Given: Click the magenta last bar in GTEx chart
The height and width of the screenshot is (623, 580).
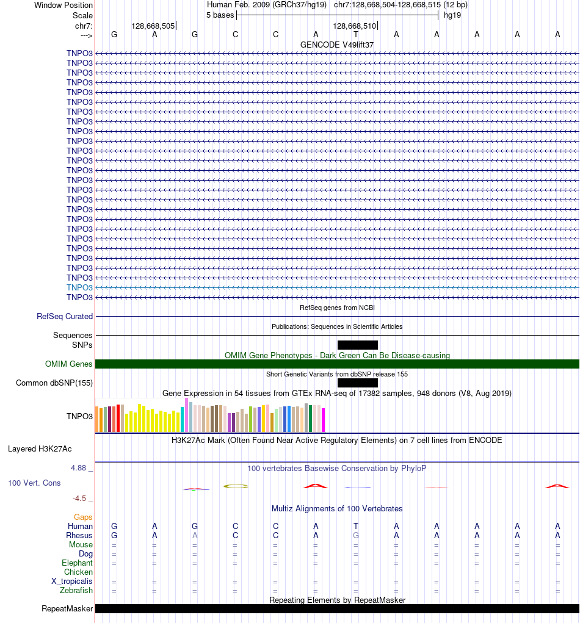Looking at the screenshot, I should tap(323, 420).
